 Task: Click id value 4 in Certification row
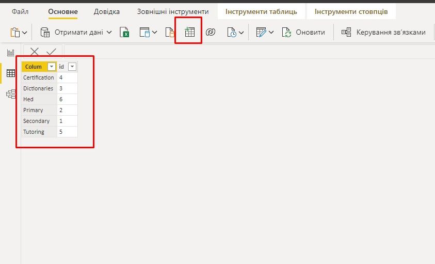tap(67, 77)
